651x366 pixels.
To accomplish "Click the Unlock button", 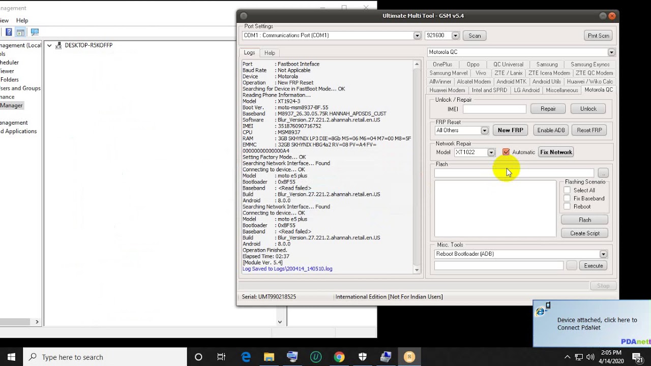I will [x=588, y=109].
